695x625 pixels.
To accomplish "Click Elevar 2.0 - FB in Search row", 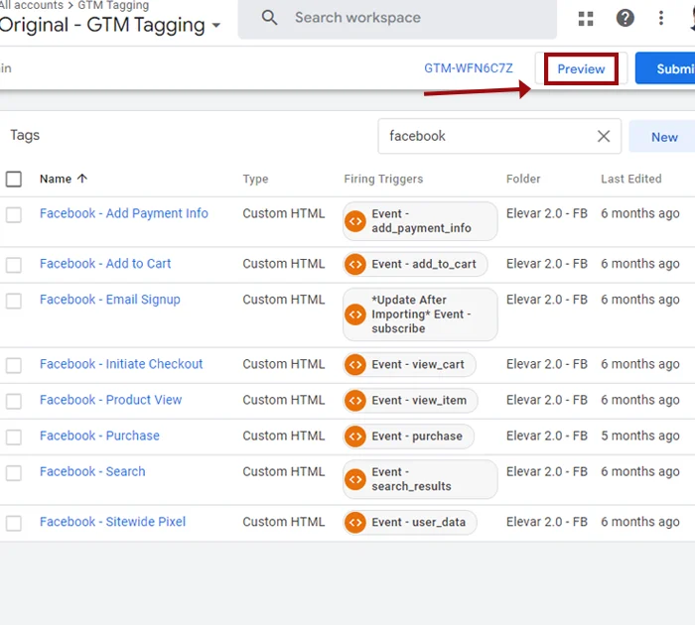I will click(546, 472).
